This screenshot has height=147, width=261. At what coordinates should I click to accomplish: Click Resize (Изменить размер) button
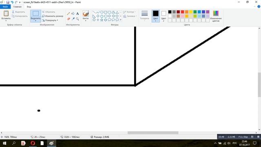coord(53,16)
